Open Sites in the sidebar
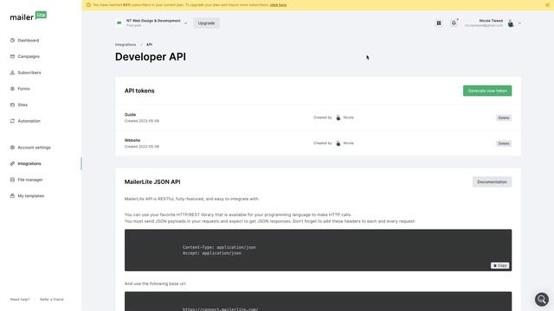This screenshot has width=554, height=311. pyautogui.click(x=23, y=105)
